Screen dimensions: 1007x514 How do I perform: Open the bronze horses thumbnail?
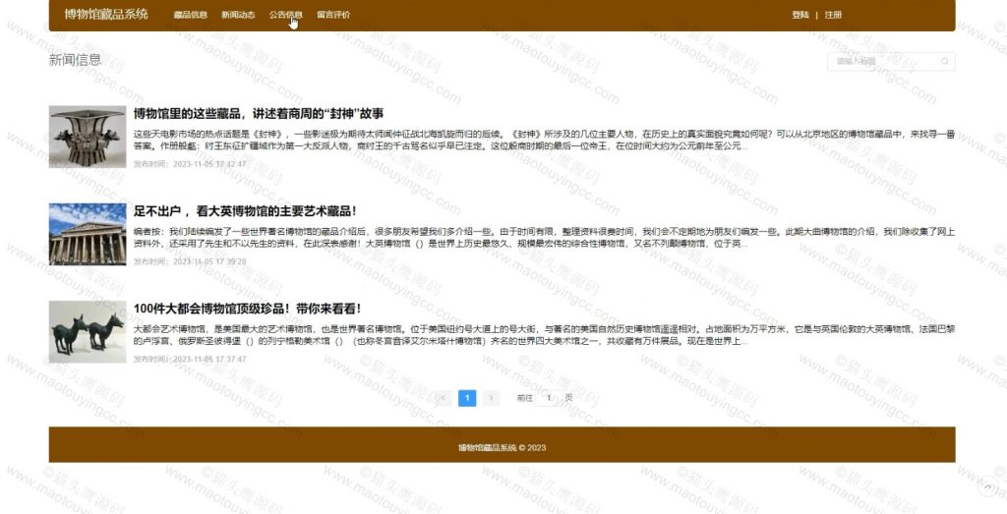[88, 331]
